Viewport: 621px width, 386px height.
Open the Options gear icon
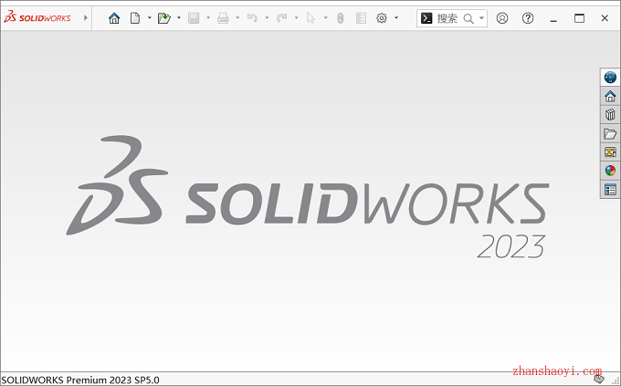382,18
